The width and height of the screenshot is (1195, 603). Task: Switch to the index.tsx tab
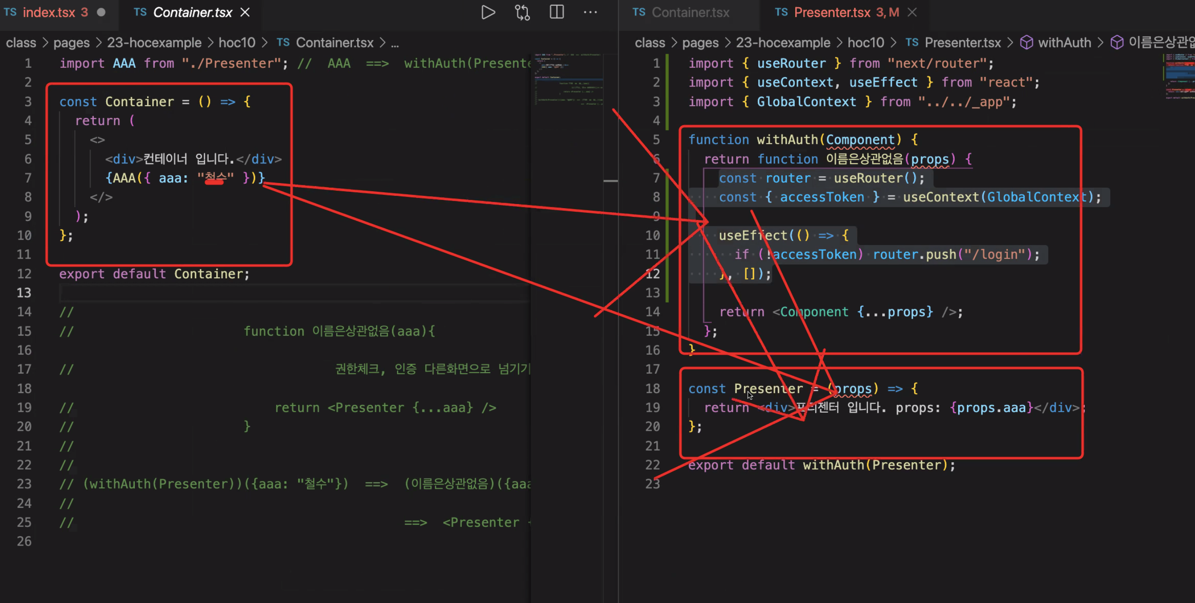pyautogui.click(x=49, y=12)
